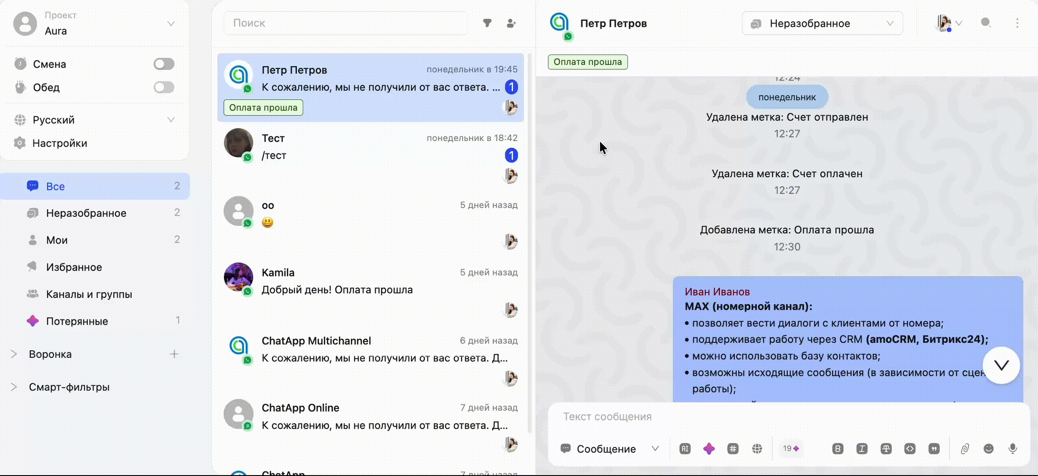Expand the Воронка section
The width and height of the screenshot is (1038, 476).
pos(14,354)
